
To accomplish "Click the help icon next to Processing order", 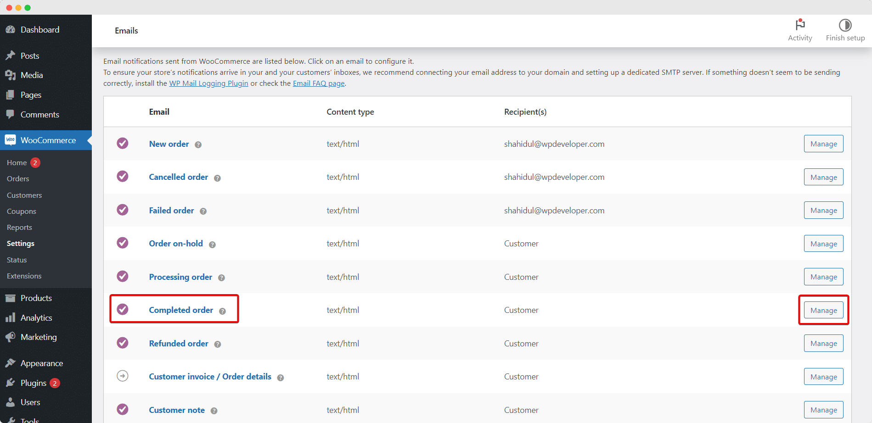I will [x=221, y=278].
